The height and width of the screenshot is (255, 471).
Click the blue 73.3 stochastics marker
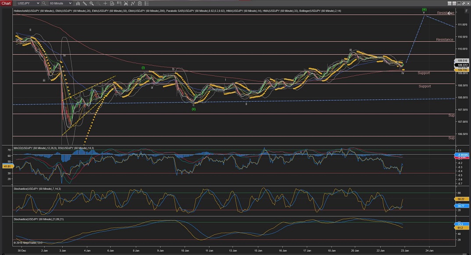click(x=461, y=224)
